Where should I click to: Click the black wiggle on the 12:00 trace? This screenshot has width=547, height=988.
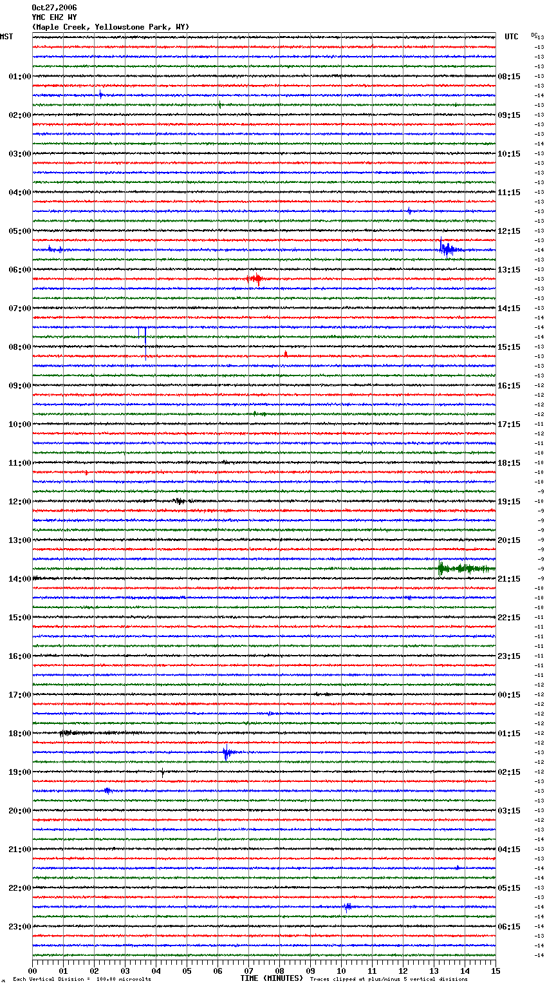pos(179,501)
